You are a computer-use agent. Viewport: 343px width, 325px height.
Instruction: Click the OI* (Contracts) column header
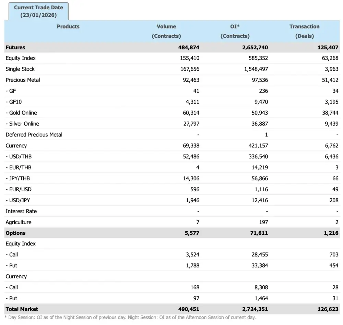point(235,31)
